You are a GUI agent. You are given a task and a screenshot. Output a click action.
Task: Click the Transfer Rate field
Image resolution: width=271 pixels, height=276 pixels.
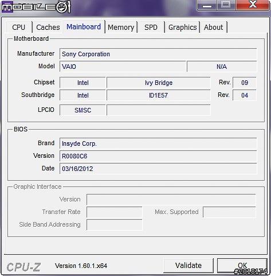click(x=115, y=212)
